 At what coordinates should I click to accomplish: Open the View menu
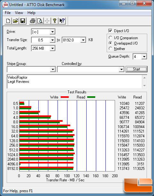tap(19, 13)
